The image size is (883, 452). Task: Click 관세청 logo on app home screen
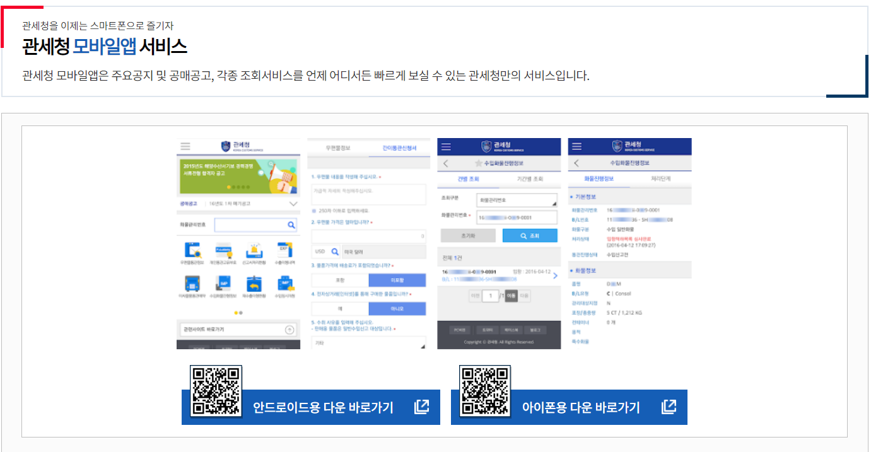point(243,146)
